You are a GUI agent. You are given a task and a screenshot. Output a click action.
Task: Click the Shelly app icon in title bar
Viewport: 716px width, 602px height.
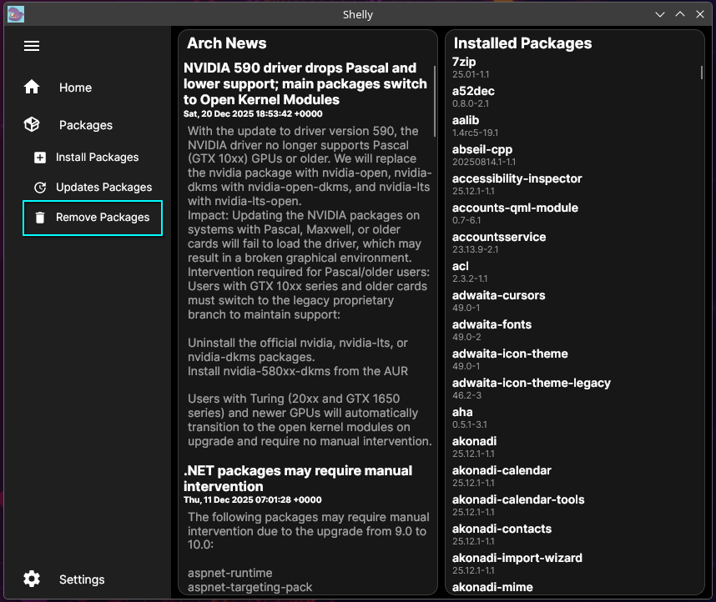[x=16, y=14]
